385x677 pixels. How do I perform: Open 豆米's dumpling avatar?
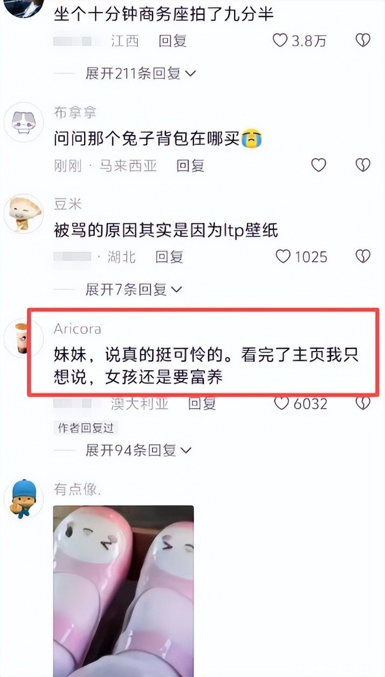pos(23,214)
